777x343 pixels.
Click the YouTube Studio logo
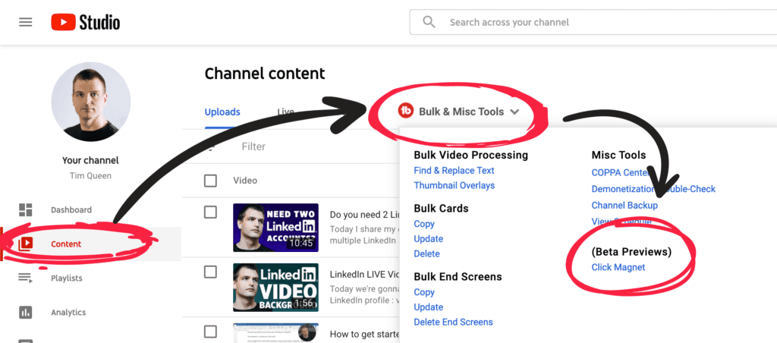coord(85,22)
